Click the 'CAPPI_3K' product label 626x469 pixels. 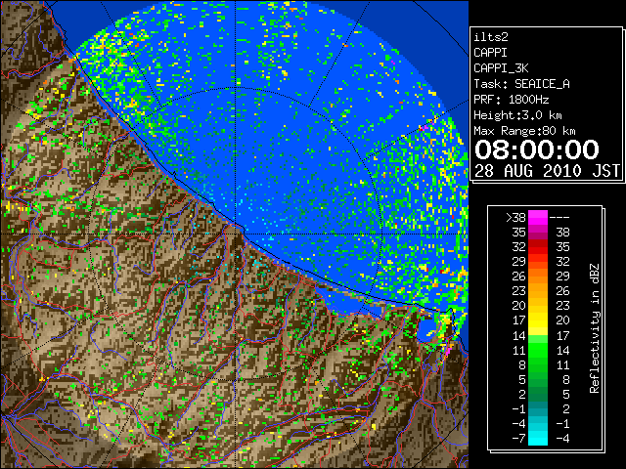(501, 68)
